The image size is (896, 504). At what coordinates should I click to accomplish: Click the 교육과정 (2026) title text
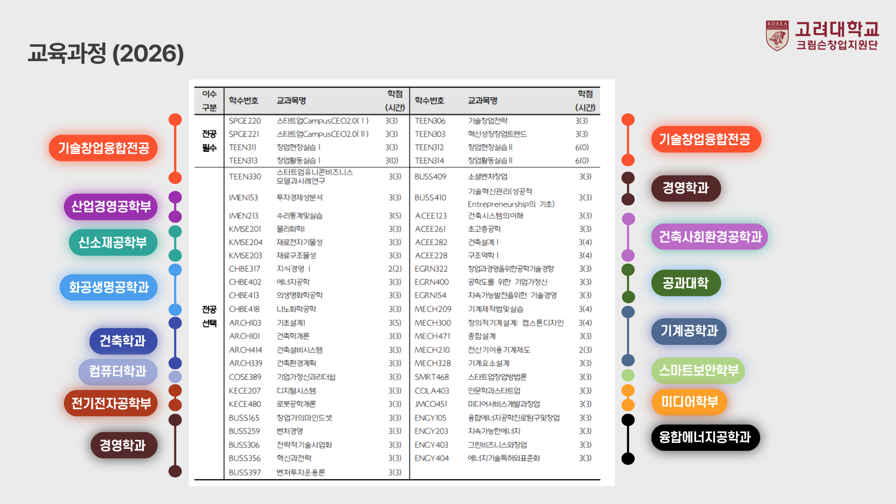tap(106, 54)
